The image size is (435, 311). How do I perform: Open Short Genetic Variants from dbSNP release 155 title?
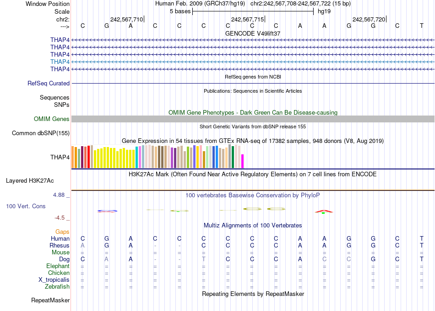coord(253,127)
